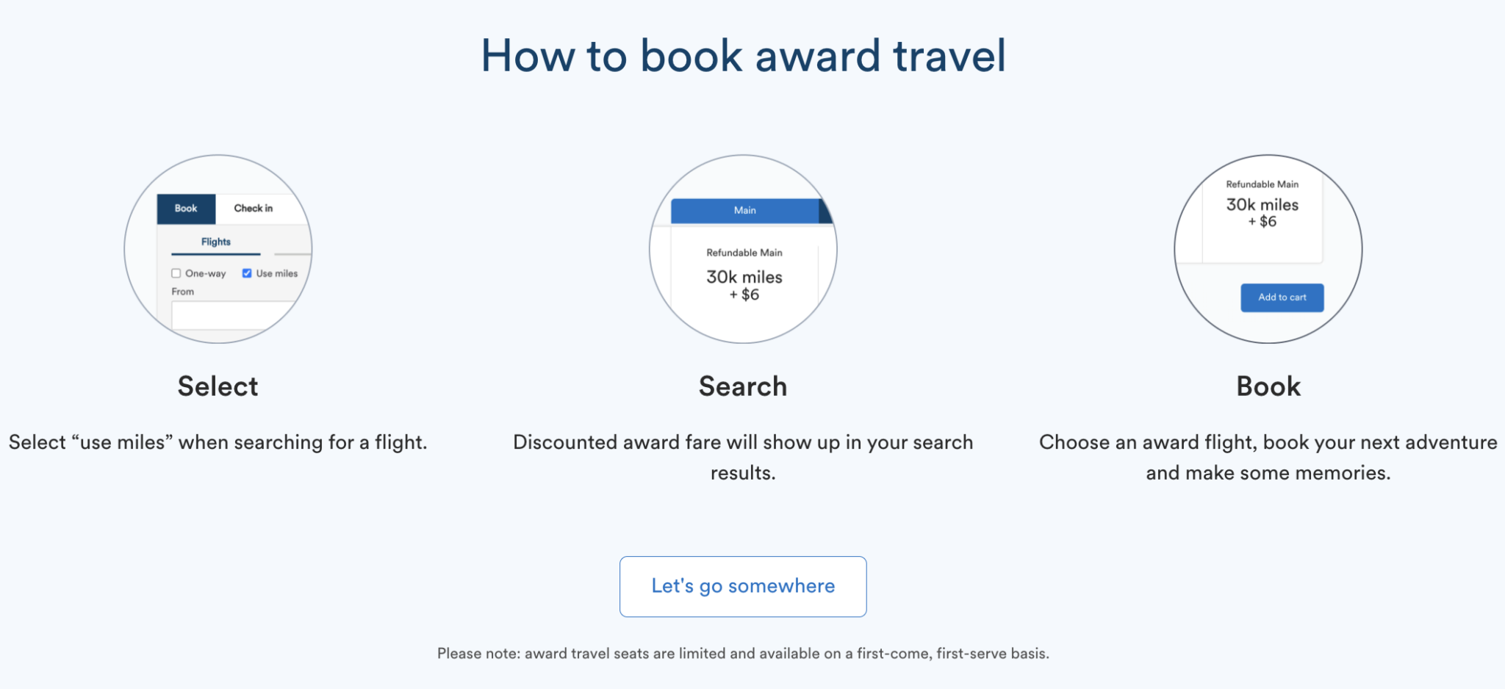Screen dimensions: 1505x689
Task: Click the "Please note" award seats disclaimer
Action: point(743,654)
